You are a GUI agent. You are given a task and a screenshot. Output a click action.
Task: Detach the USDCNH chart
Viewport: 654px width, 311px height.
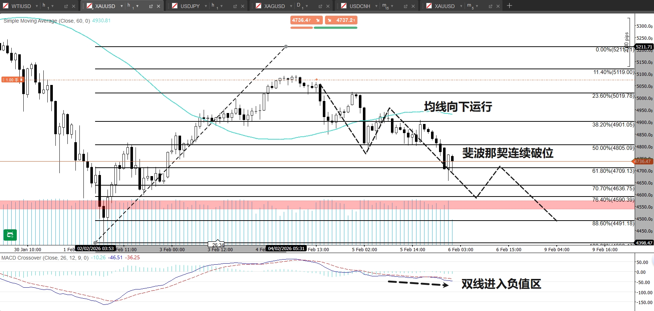(x=406, y=6)
